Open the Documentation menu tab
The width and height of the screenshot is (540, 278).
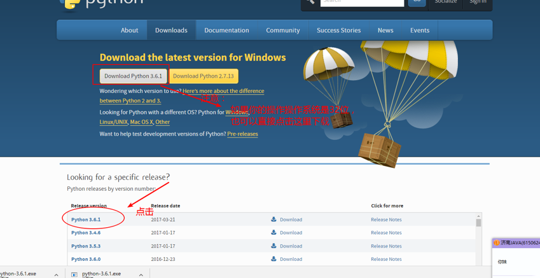pyautogui.click(x=226, y=30)
